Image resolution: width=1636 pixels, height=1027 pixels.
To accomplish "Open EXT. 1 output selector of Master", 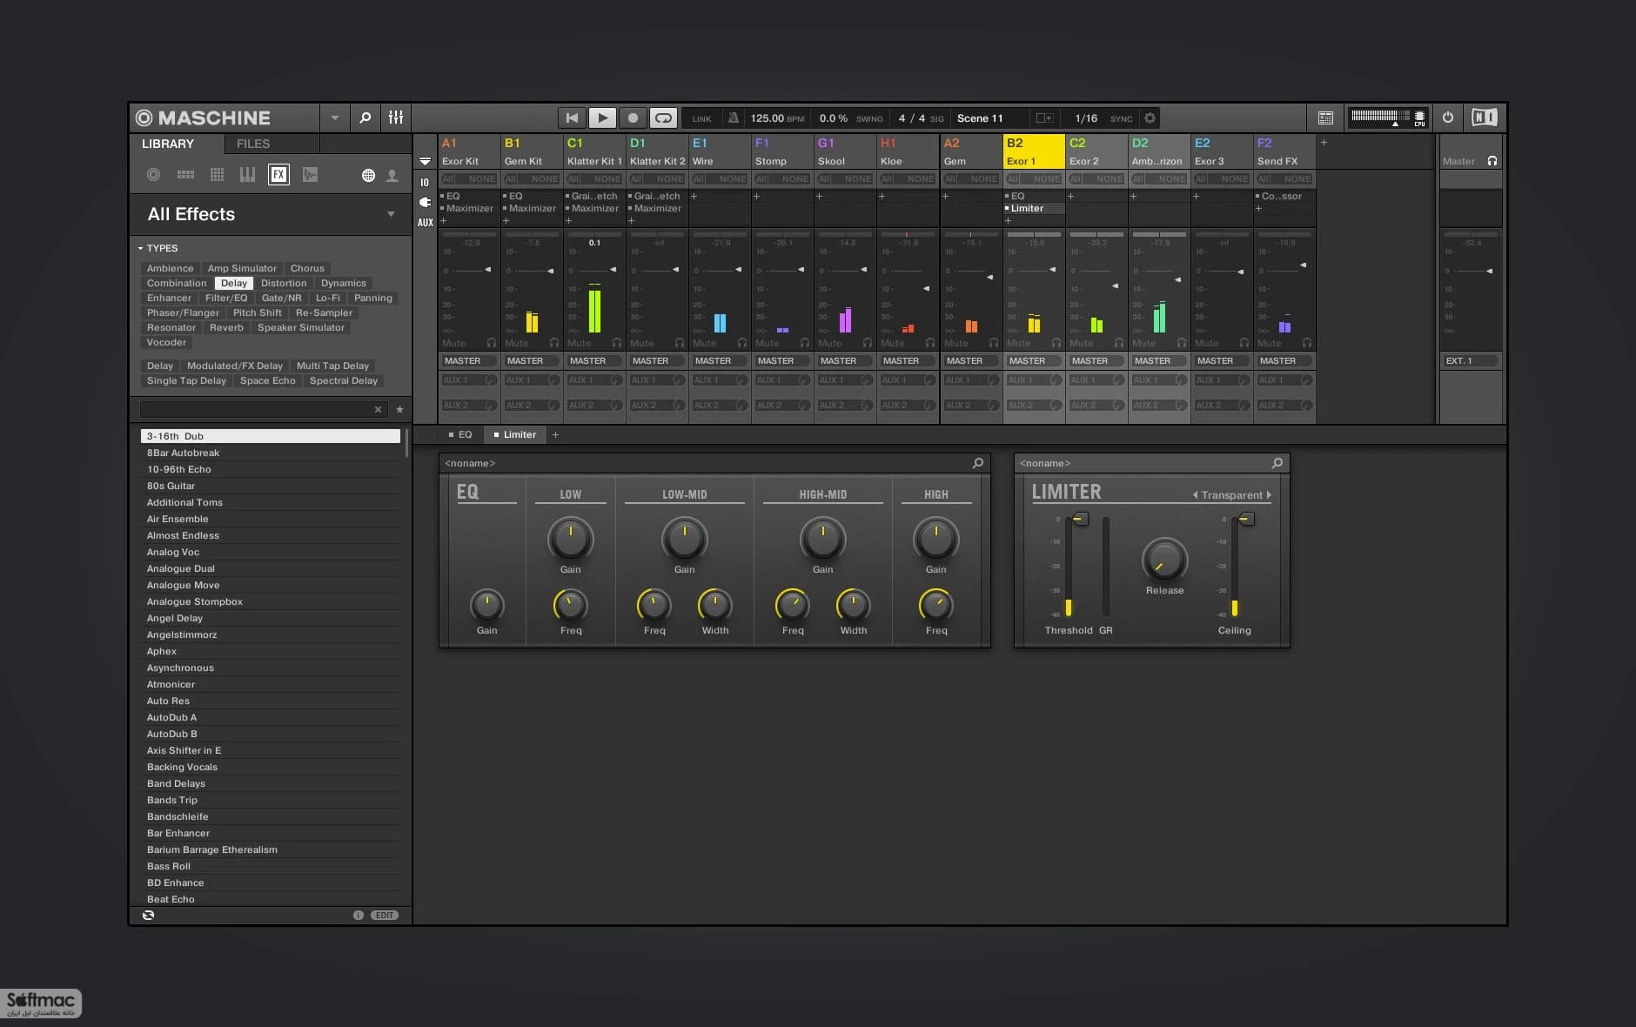I will (1471, 360).
